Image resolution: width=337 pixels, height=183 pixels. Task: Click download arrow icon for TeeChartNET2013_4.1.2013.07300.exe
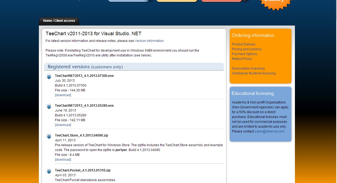49,77
